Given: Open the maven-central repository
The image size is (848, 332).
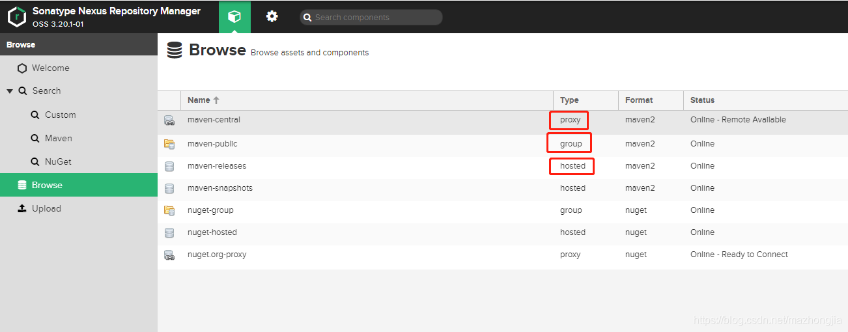Looking at the screenshot, I should (214, 120).
